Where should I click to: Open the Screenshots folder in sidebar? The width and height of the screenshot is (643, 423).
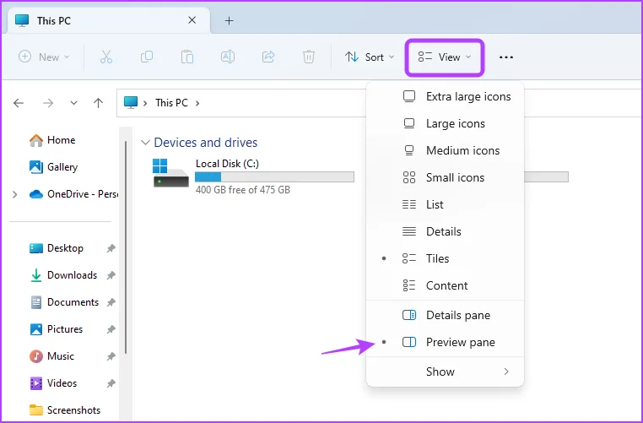(65, 409)
